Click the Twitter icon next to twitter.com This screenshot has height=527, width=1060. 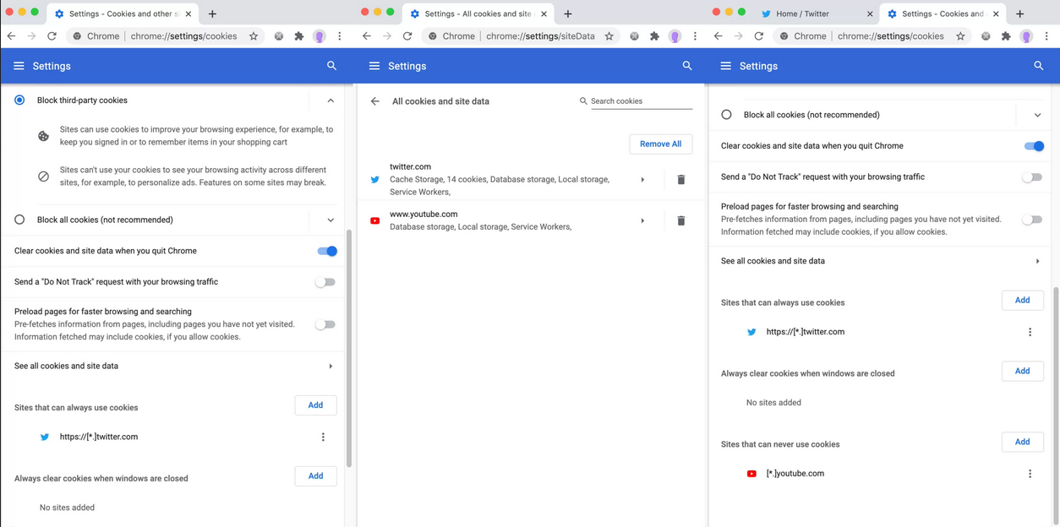click(374, 179)
